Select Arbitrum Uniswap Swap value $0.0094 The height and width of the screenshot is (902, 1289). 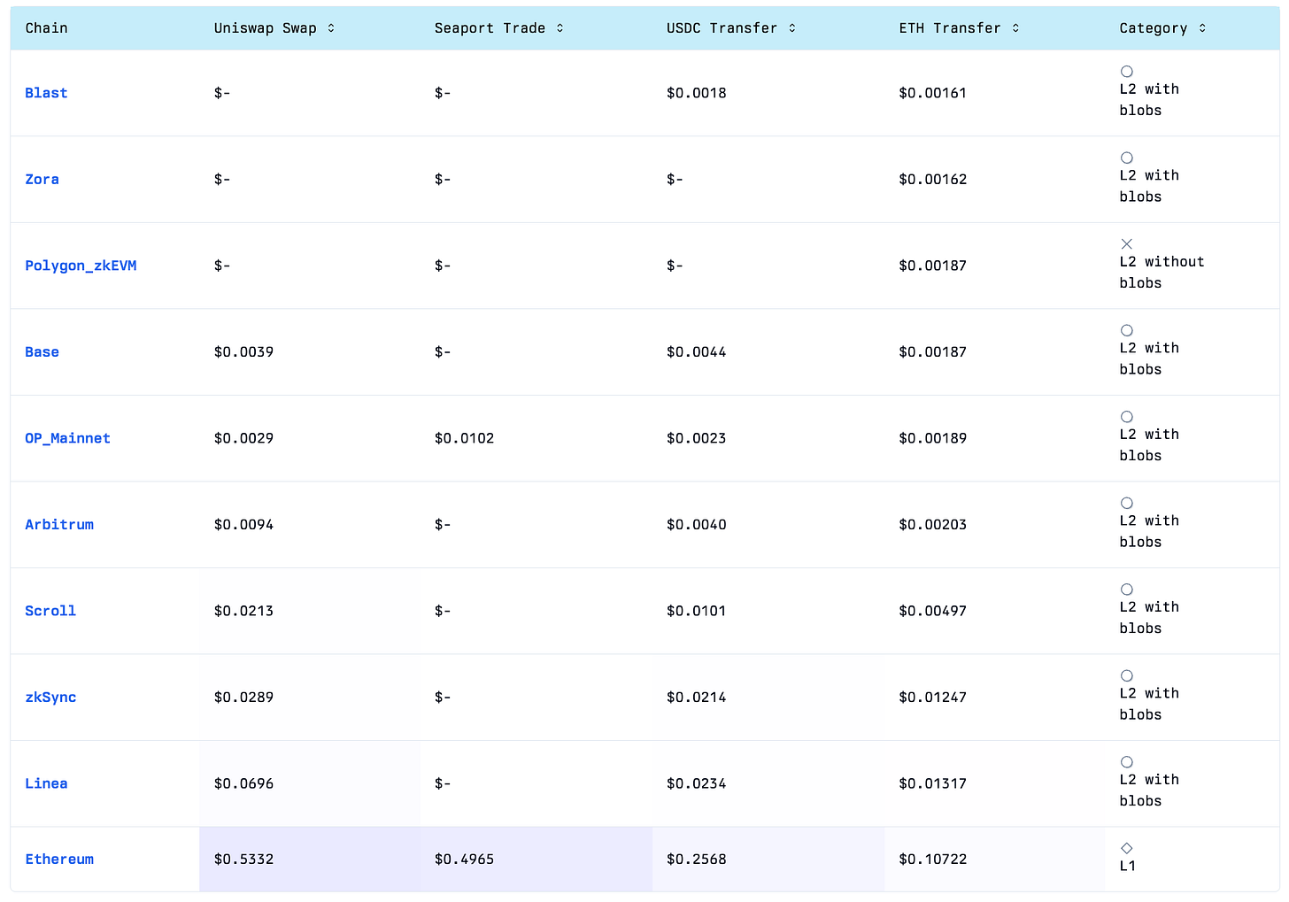point(243,524)
